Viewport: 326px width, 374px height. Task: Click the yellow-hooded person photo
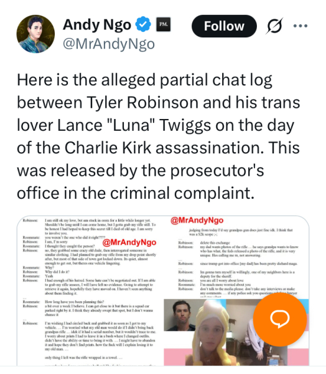click(211, 334)
